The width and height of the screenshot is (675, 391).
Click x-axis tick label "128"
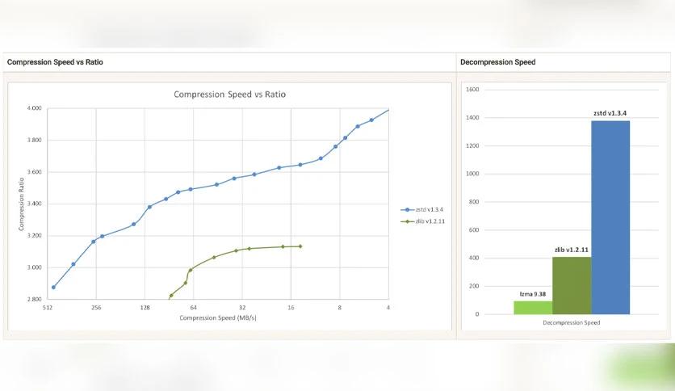(145, 308)
